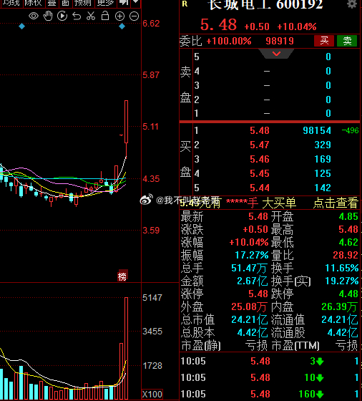Zoom in with the plus circle icon
The width and height of the screenshot is (362, 401).
click(x=119, y=16)
